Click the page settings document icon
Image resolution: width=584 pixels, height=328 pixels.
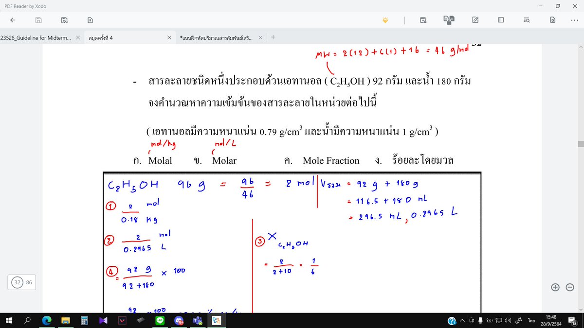click(552, 20)
